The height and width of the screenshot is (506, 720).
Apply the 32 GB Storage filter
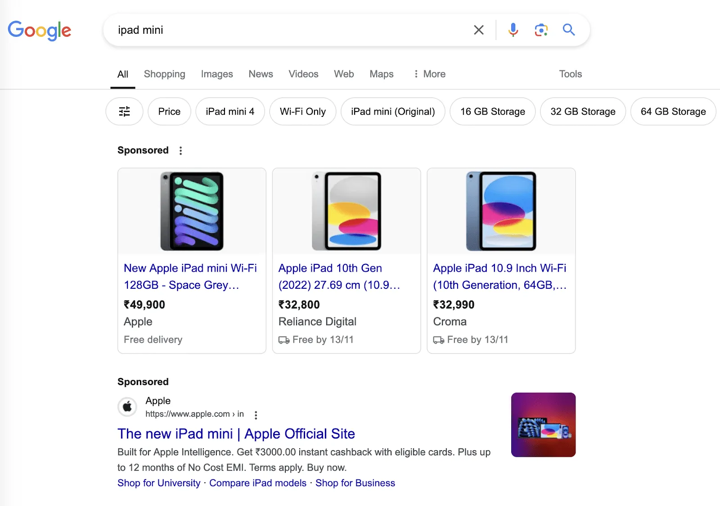(x=583, y=112)
